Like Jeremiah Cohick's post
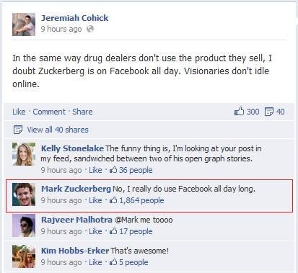This screenshot has width=298, height=273. 19,112
